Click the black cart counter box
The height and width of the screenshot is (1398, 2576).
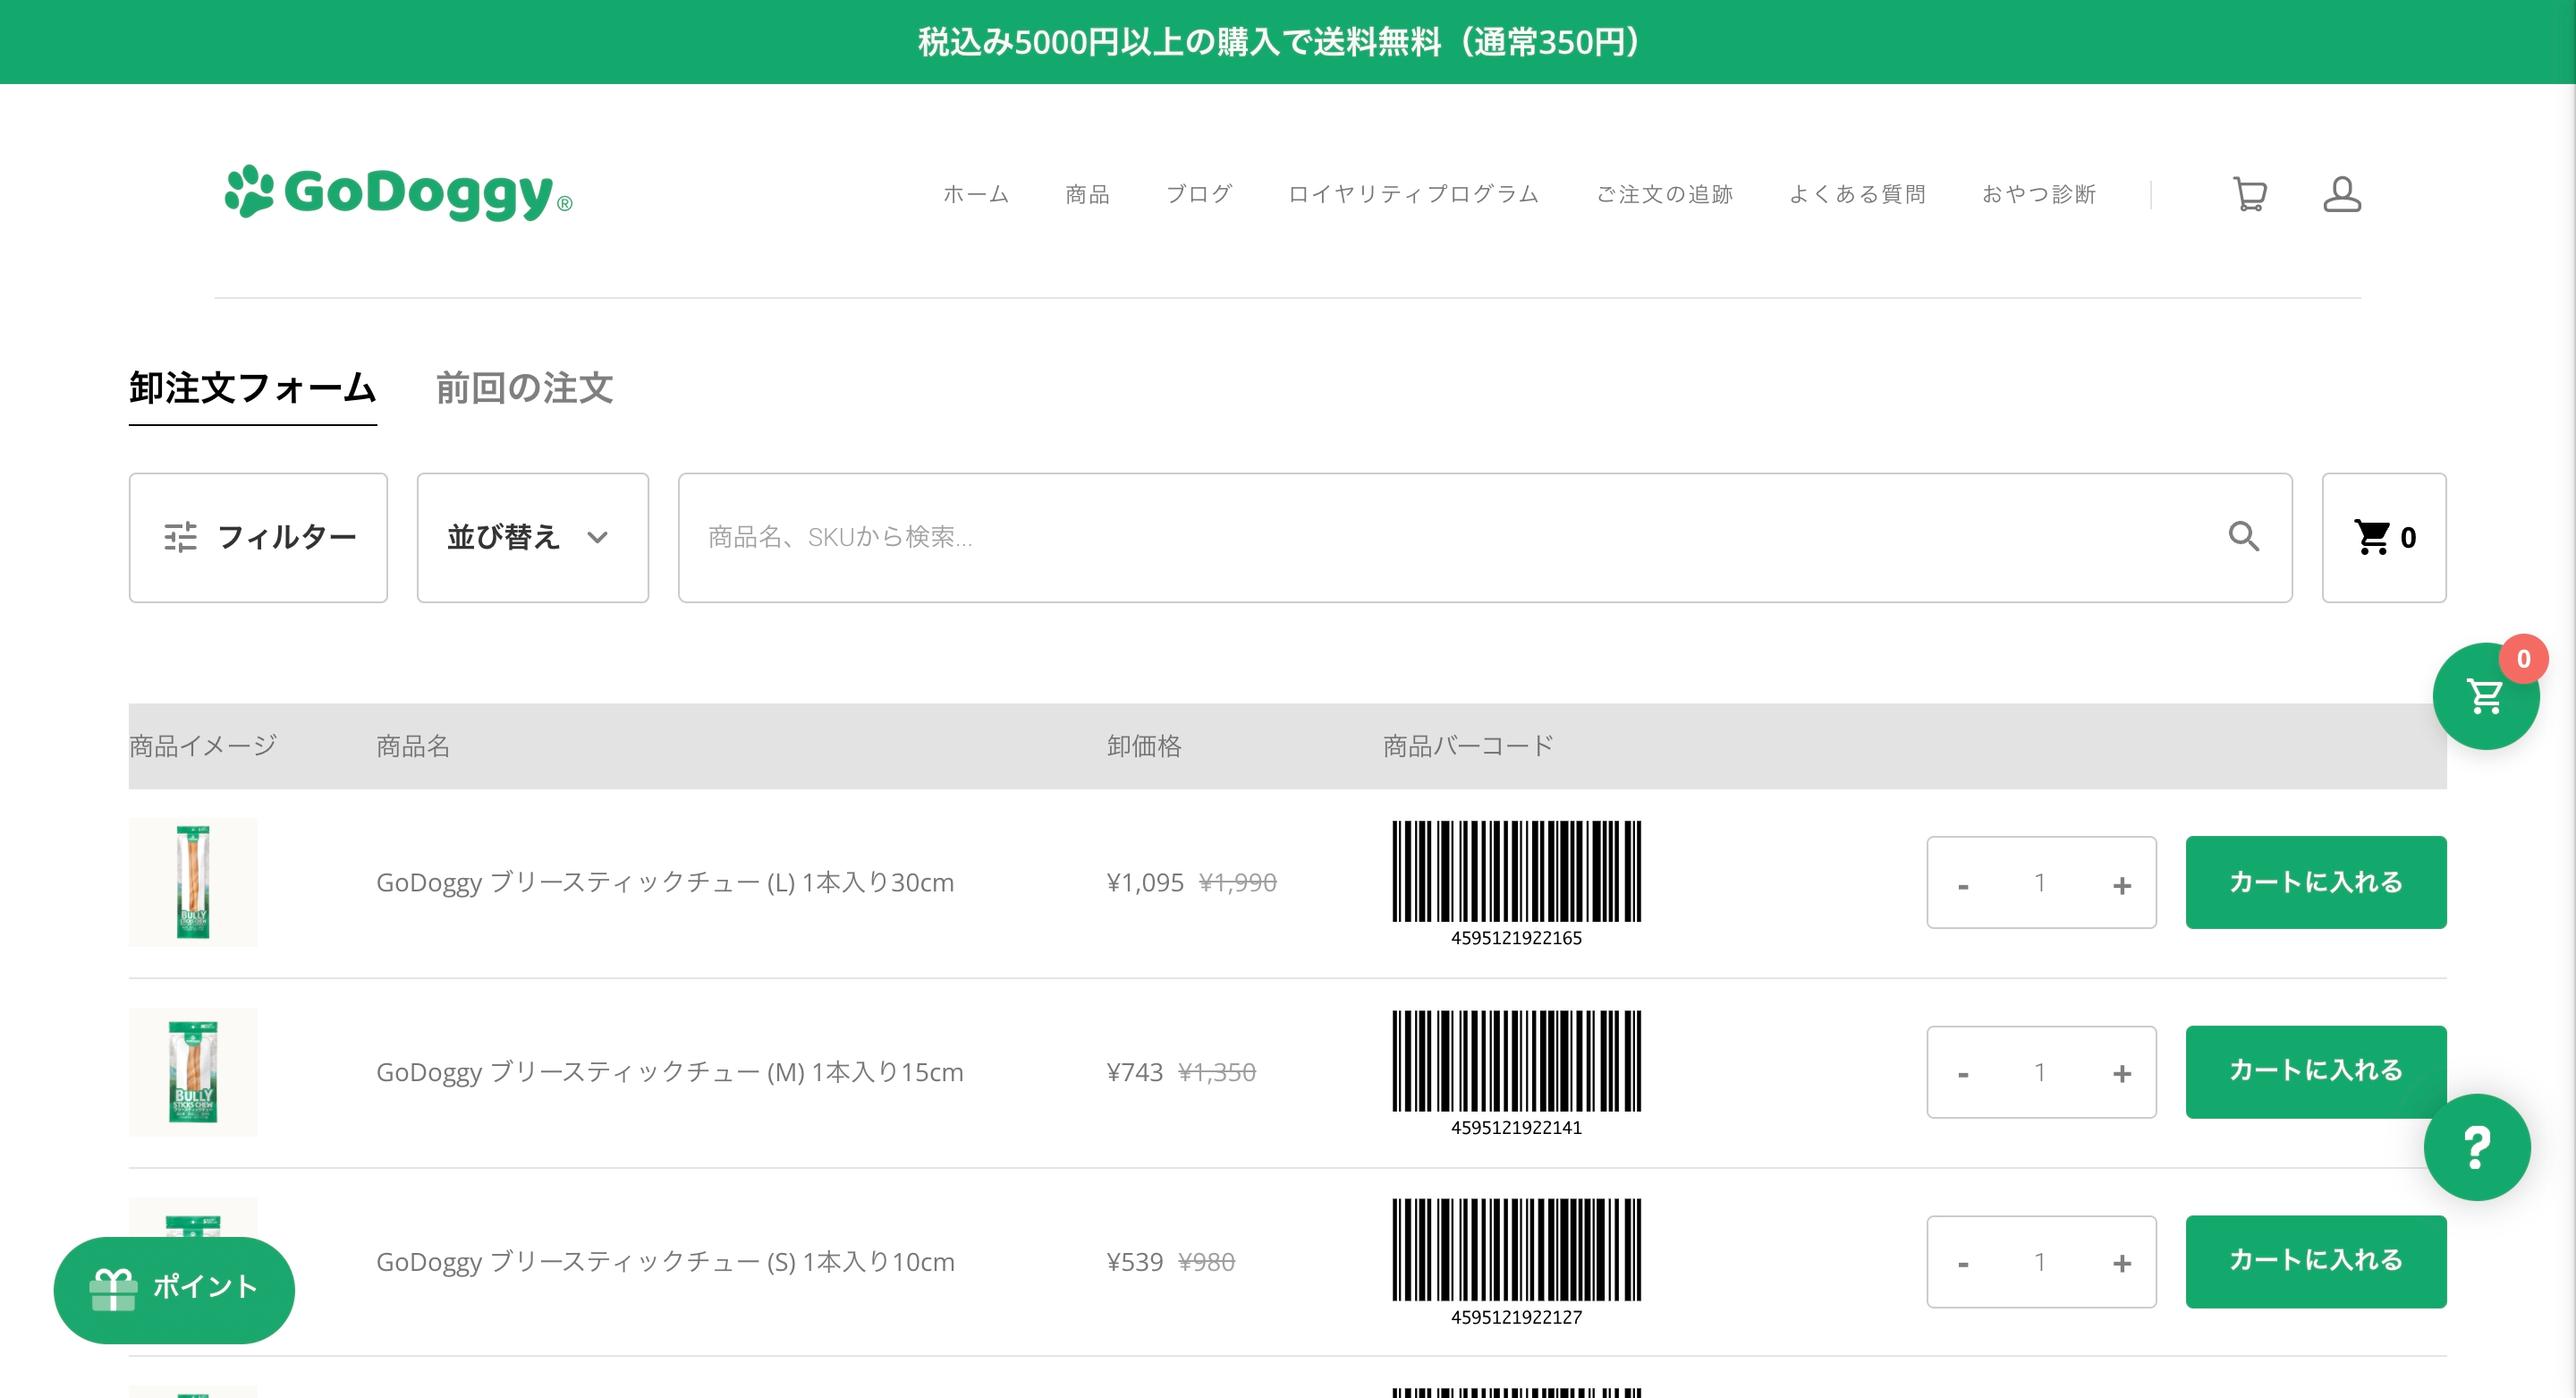tap(2383, 537)
